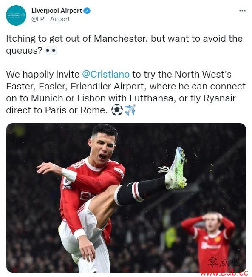252x277 pixels.
Task: Click the airplane emoji
Action: (x=130, y=110)
